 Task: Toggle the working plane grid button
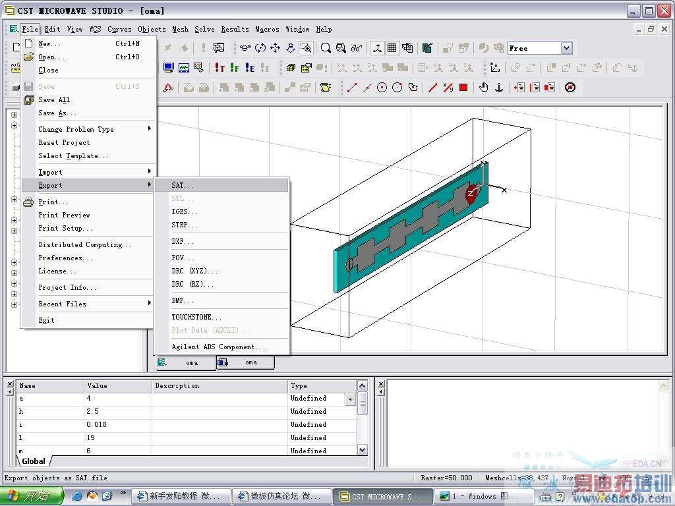point(392,48)
